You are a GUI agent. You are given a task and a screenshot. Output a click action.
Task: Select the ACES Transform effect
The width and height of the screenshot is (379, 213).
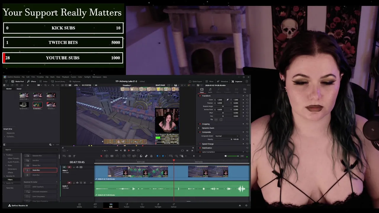pyautogui.click(x=40, y=187)
